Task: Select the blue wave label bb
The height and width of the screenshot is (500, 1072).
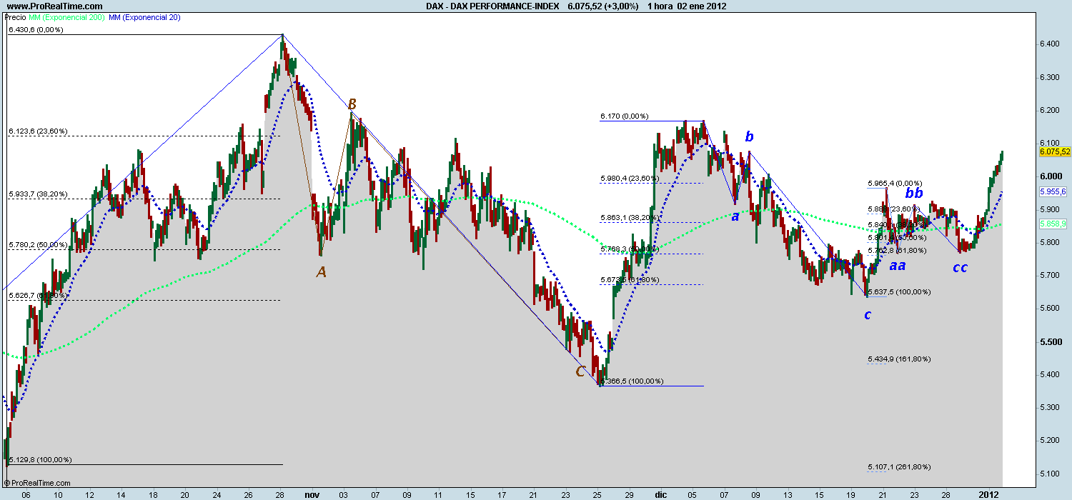Action: pyautogui.click(x=914, y=192)
